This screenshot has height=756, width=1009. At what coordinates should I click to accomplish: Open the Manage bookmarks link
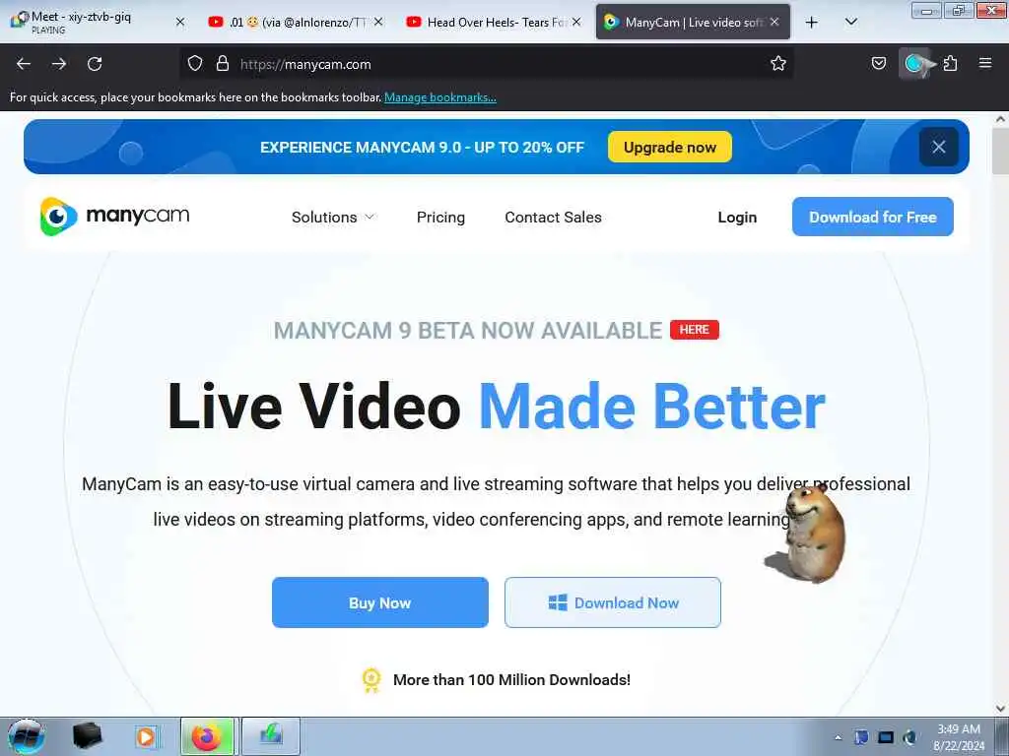tap(440, 97)
